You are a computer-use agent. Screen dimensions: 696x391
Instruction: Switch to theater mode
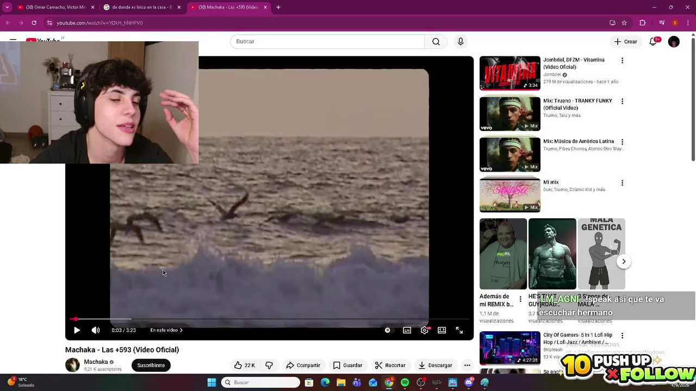442,330
